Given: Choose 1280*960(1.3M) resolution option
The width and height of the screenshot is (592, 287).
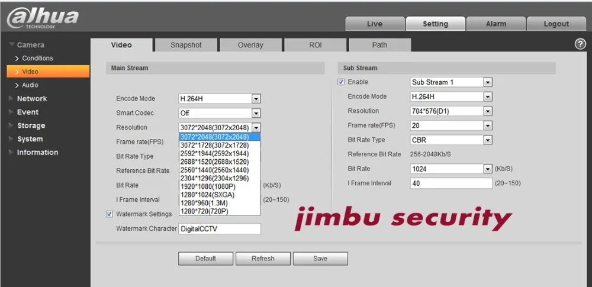Looking at the screenshot, I should pos(220,203).
